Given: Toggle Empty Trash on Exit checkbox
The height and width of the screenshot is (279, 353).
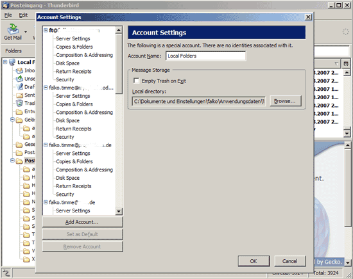Looking at the screenshot, I should (x=136, y=81).
